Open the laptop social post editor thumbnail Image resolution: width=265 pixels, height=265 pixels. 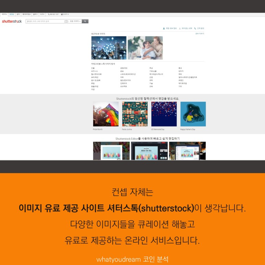coord(188,151)
